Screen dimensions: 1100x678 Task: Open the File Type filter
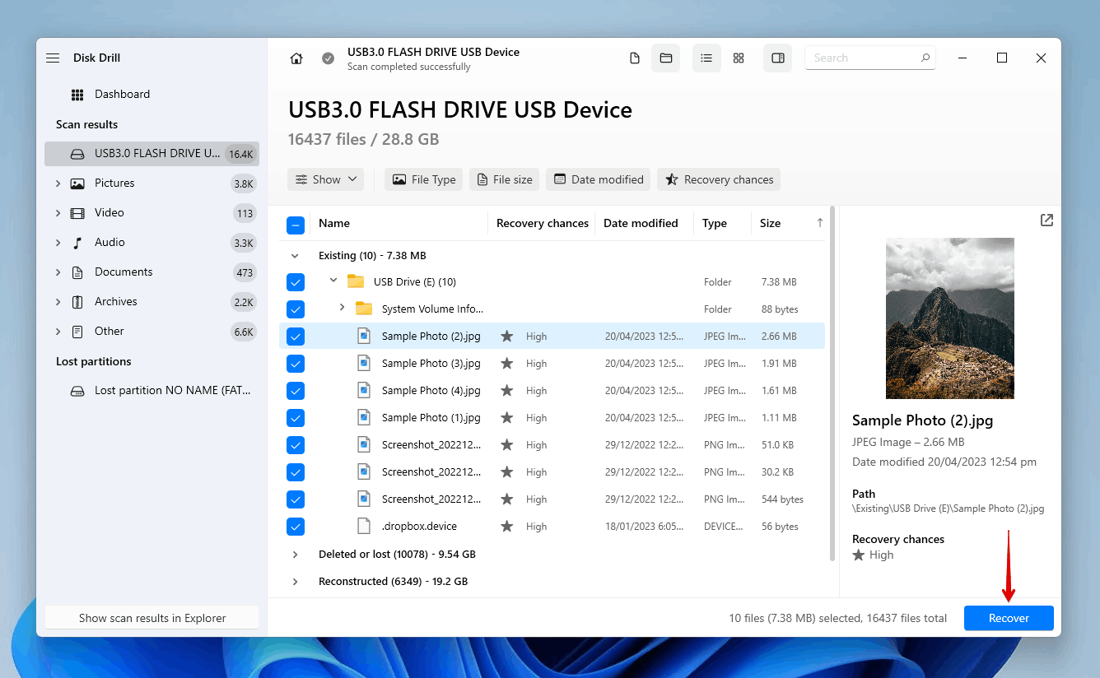(423, 179)
